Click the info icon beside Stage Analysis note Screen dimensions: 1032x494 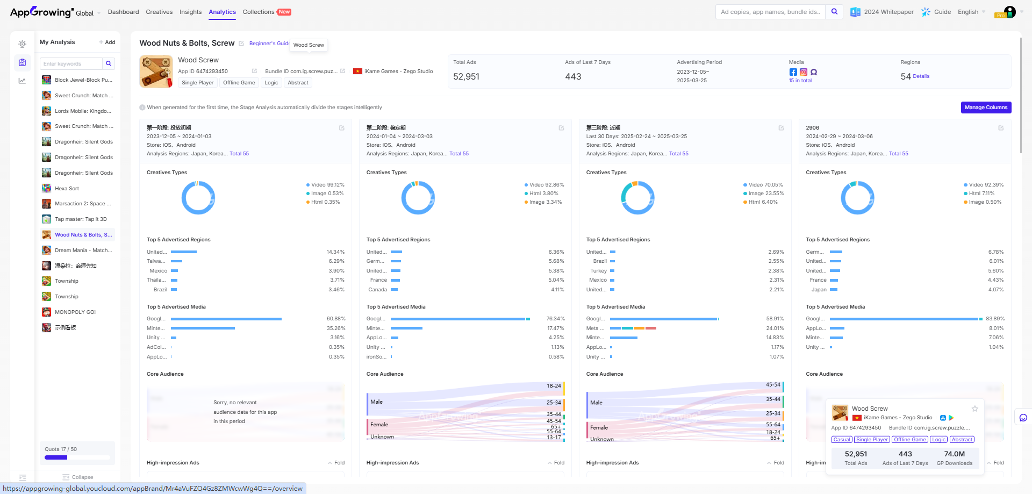[142, 108]
